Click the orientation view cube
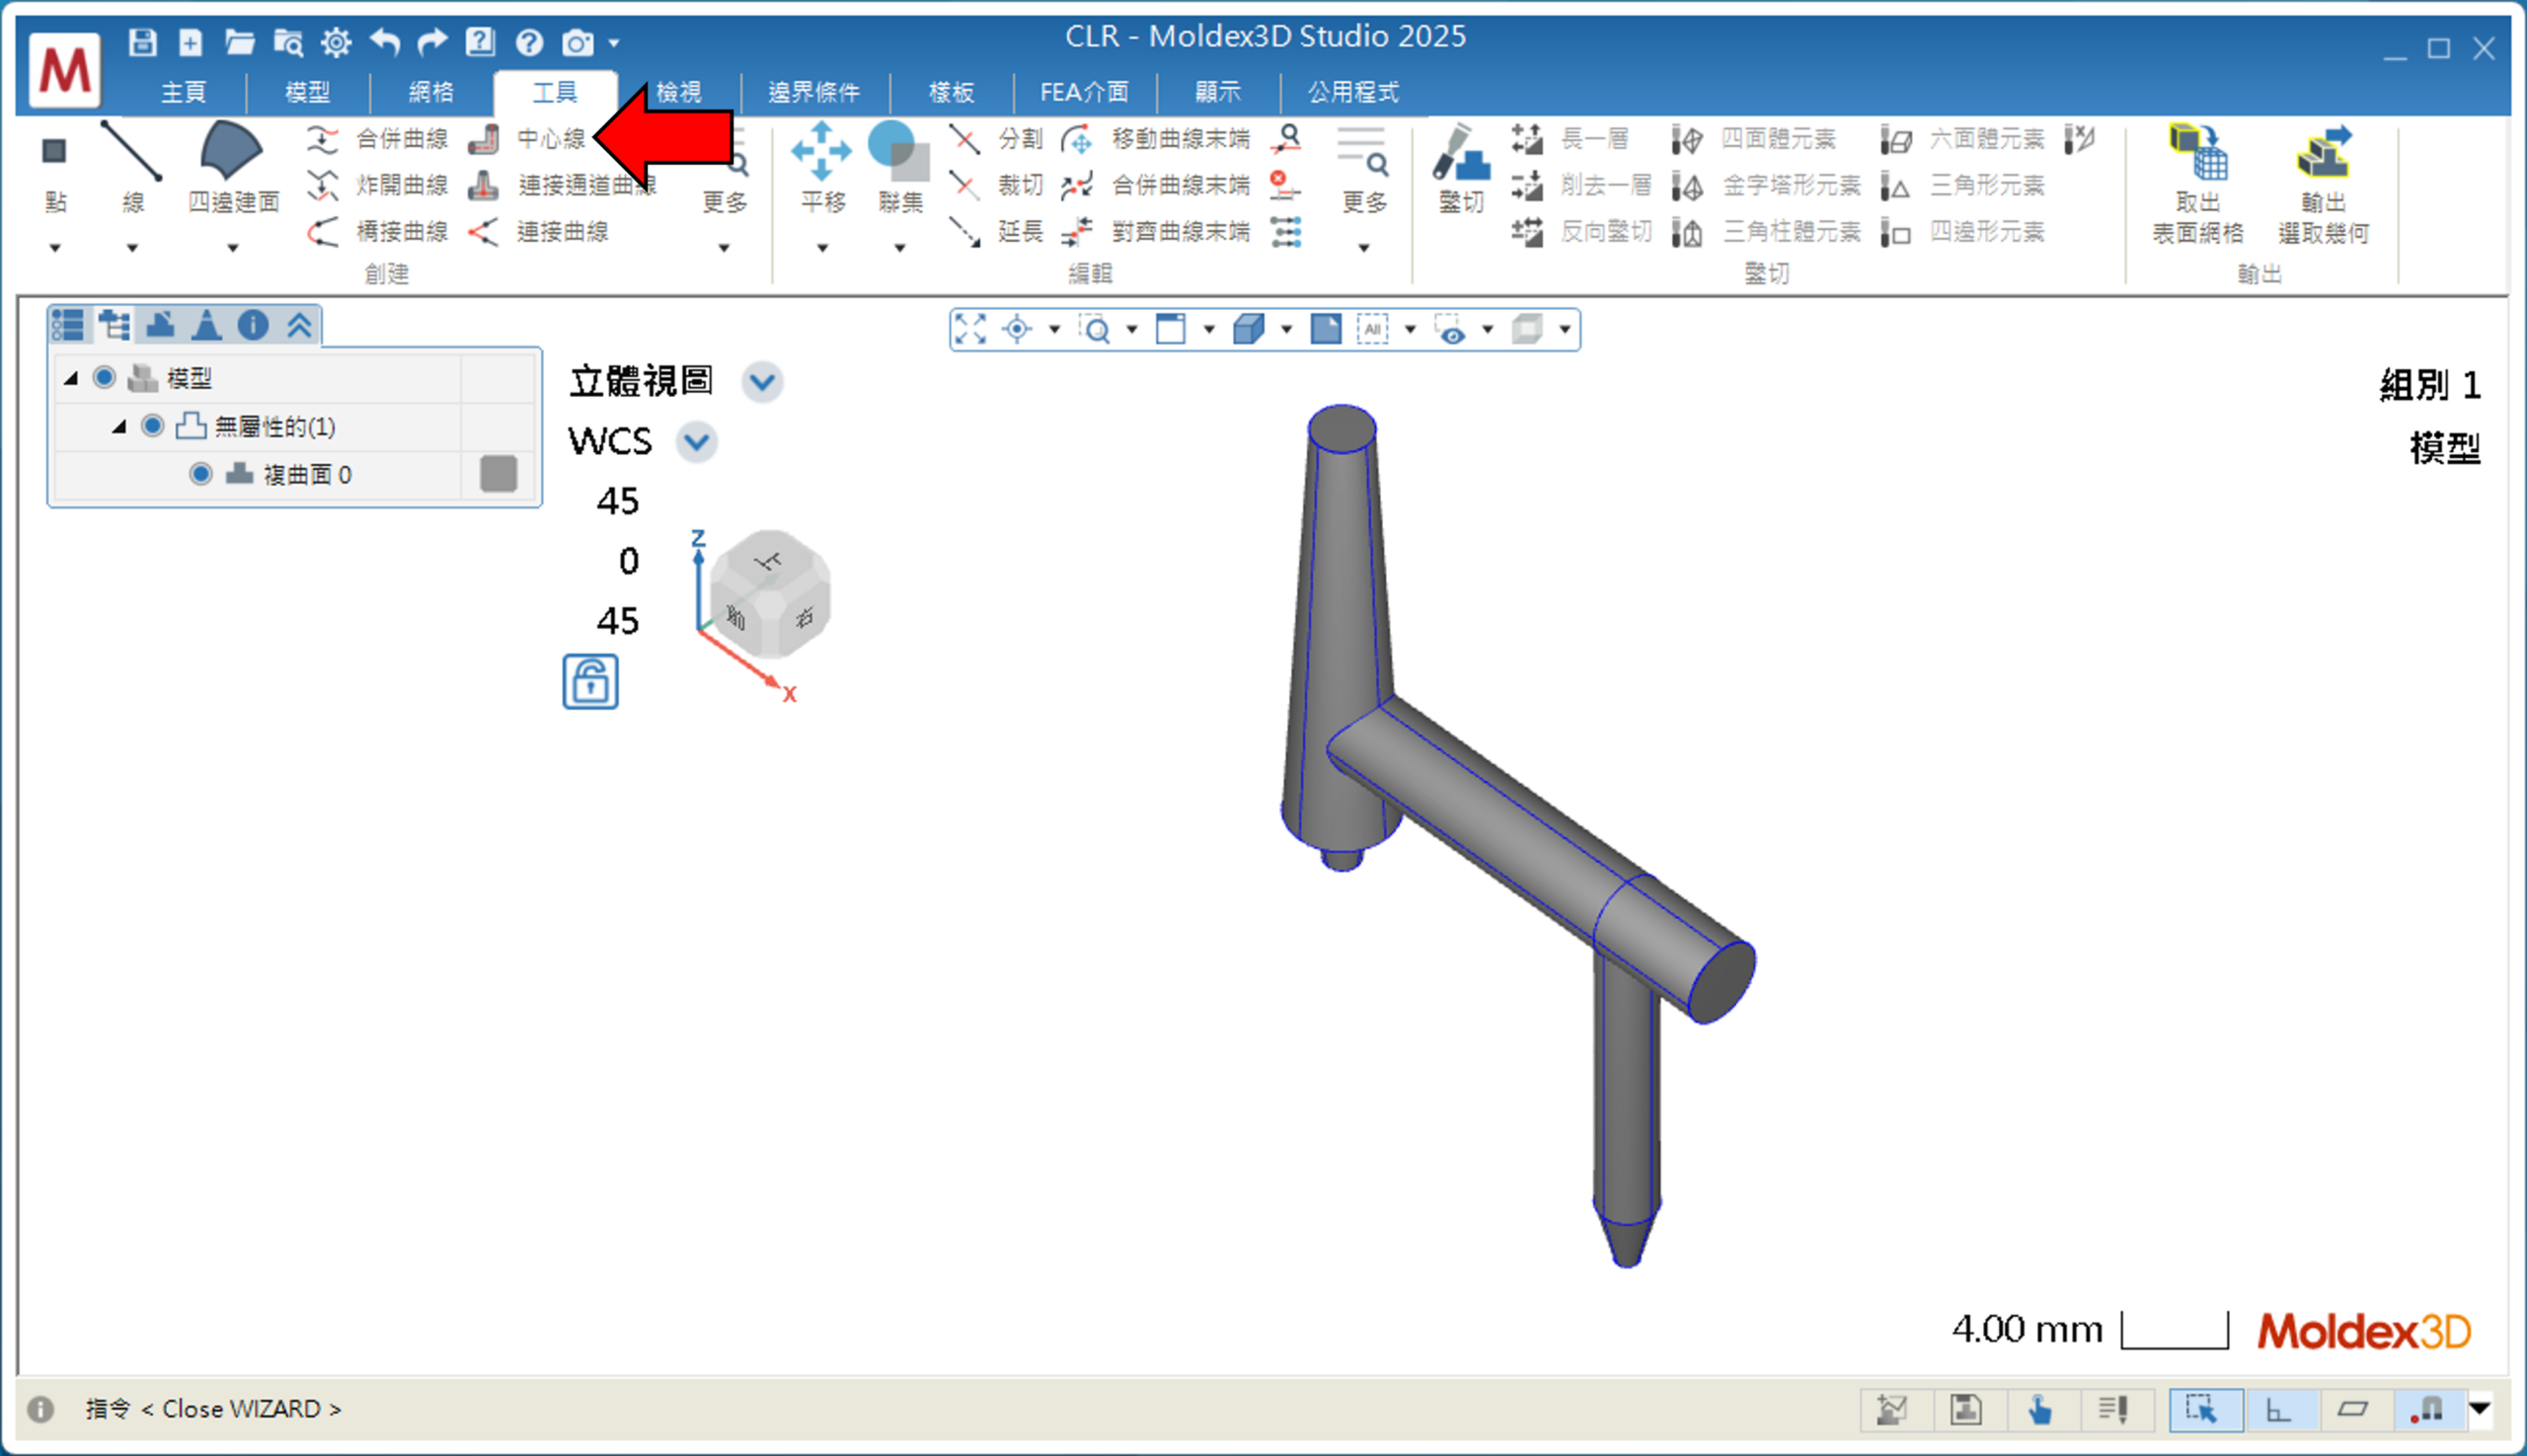Screen dimensions: 2527x1456 click(x=769, y=594)
